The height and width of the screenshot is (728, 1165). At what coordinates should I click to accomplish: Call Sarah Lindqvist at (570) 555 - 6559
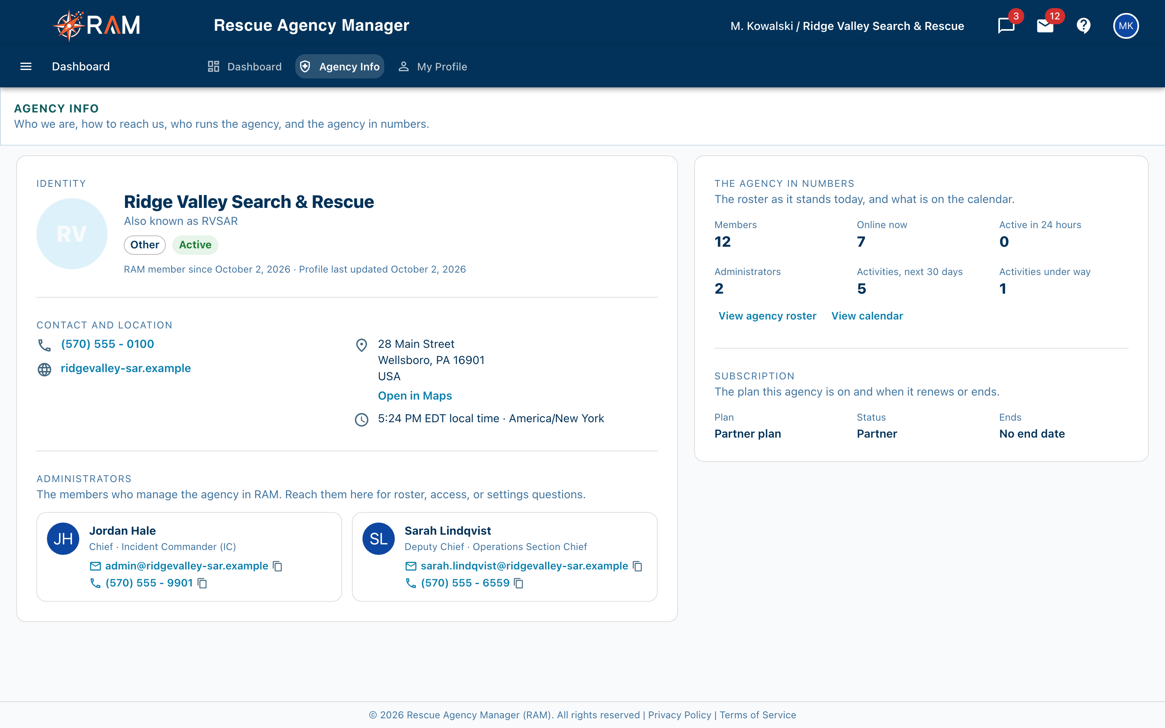coord(465,583)
